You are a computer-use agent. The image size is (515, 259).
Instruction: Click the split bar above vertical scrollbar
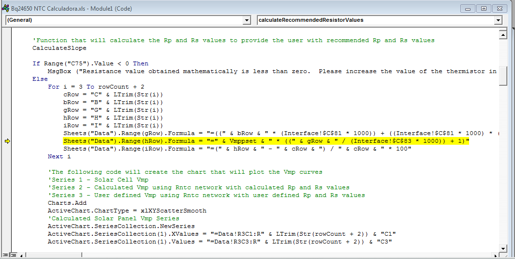tap(503, 30)
